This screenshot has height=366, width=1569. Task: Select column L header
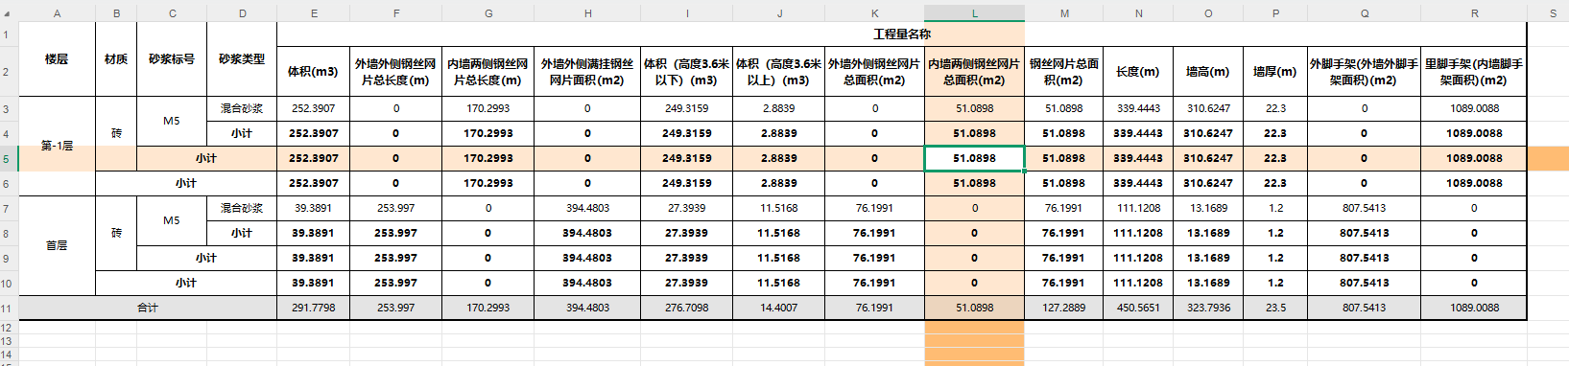[974, 13]
